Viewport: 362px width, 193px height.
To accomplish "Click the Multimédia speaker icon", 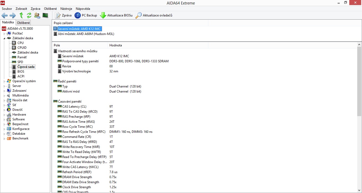I will click(x=9, y=95).
